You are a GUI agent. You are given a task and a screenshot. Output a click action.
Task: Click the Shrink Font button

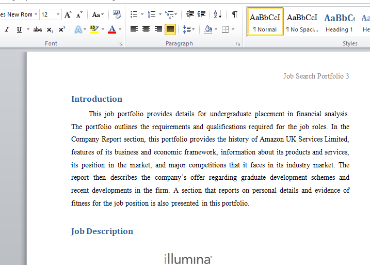pos(79,14)
